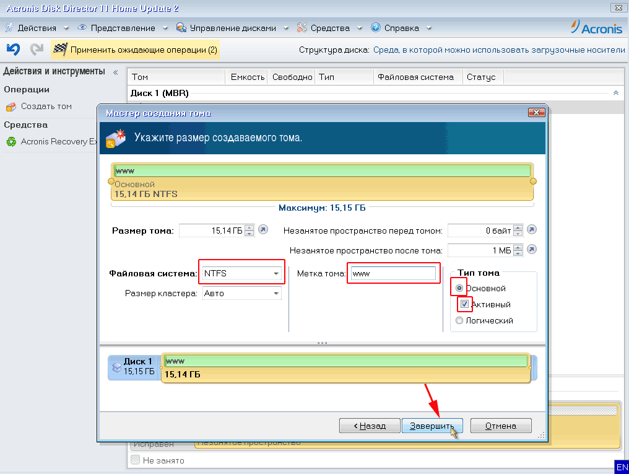
Task: Open the Представление menu dropdown arrow
Action: pyautogui.click(x=165, y=28)
